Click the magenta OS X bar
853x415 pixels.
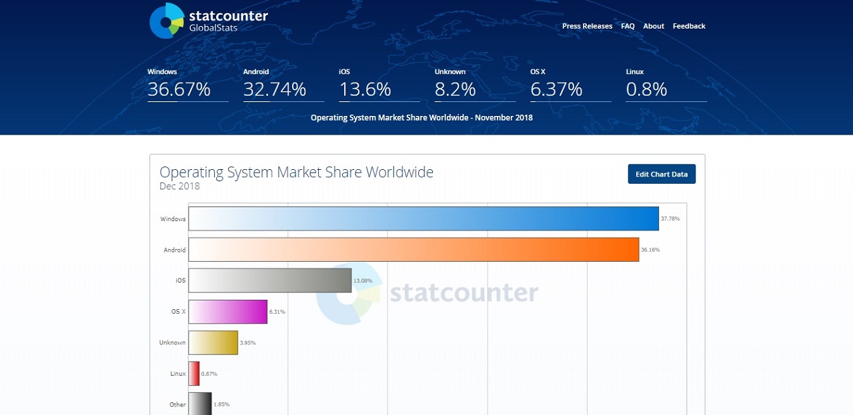(228, 312)
